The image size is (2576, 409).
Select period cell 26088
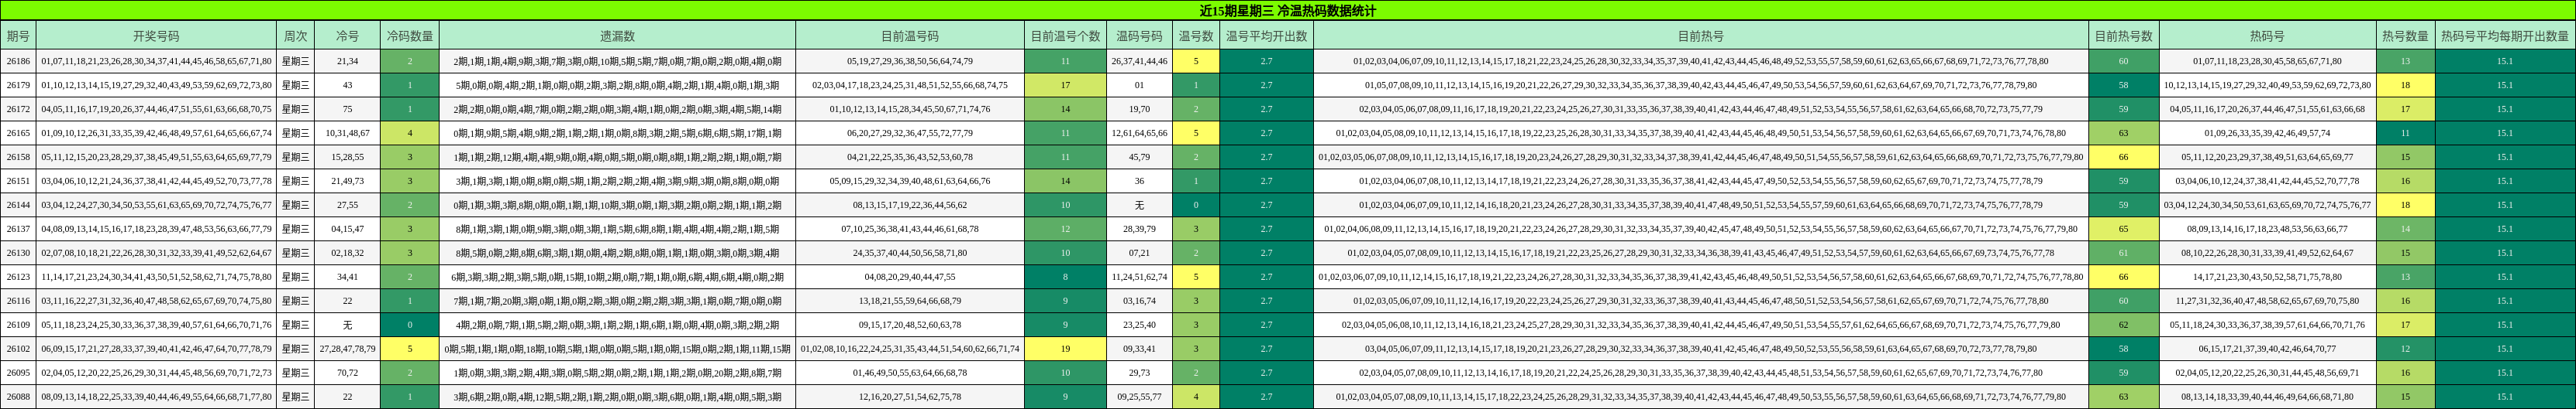tap(18, 396)
